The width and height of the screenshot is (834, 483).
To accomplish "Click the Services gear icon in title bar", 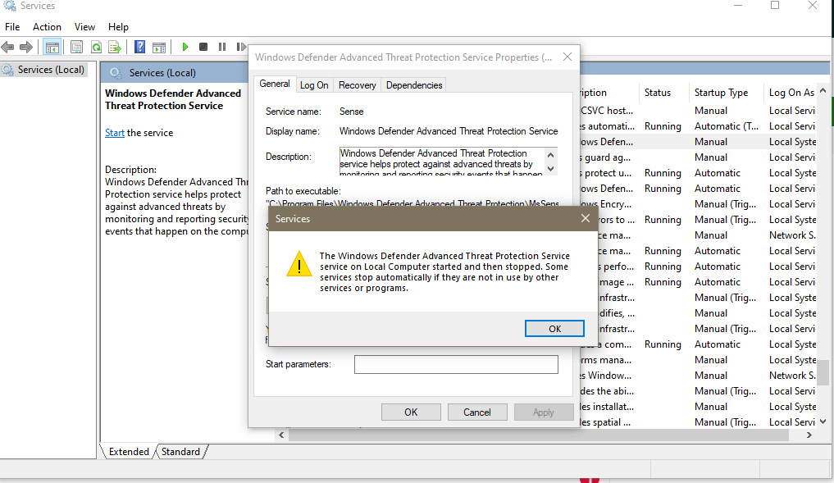I will coord(9,6).
